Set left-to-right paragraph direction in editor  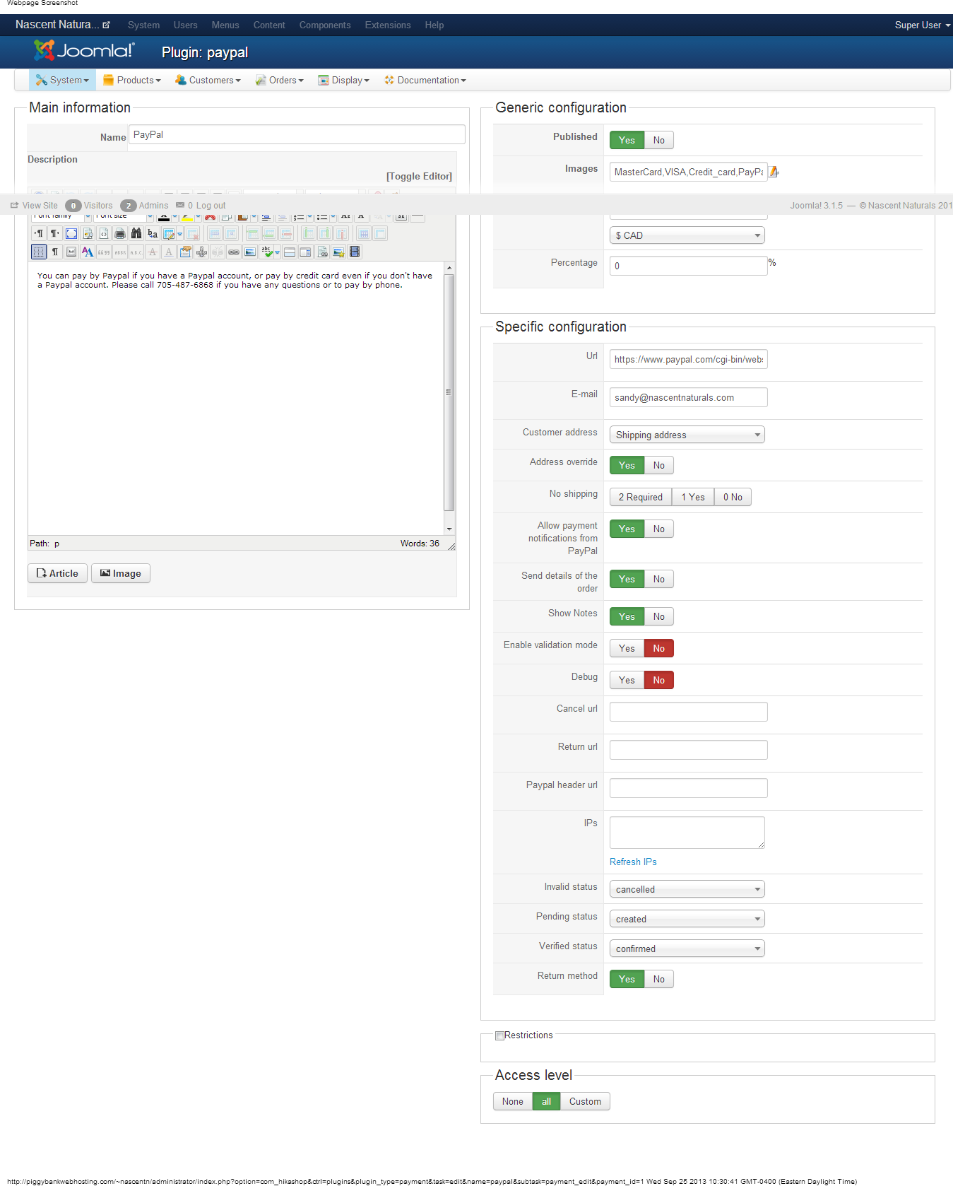pos(39,233)
